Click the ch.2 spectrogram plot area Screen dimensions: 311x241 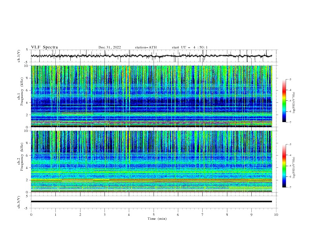[x=152, y=161]
